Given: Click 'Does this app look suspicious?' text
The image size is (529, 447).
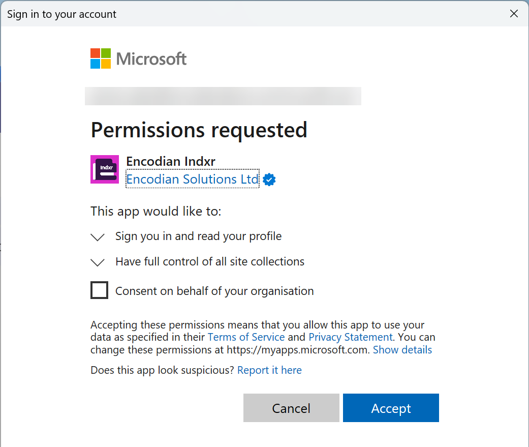Looking at the screenshot, I should (x=162, y=370).
